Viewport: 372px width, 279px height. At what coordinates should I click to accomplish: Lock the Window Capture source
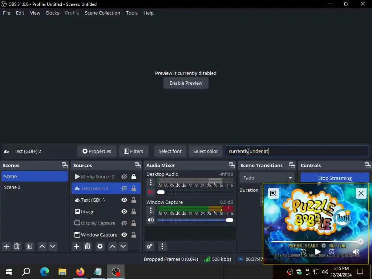[x=134, y=235]
